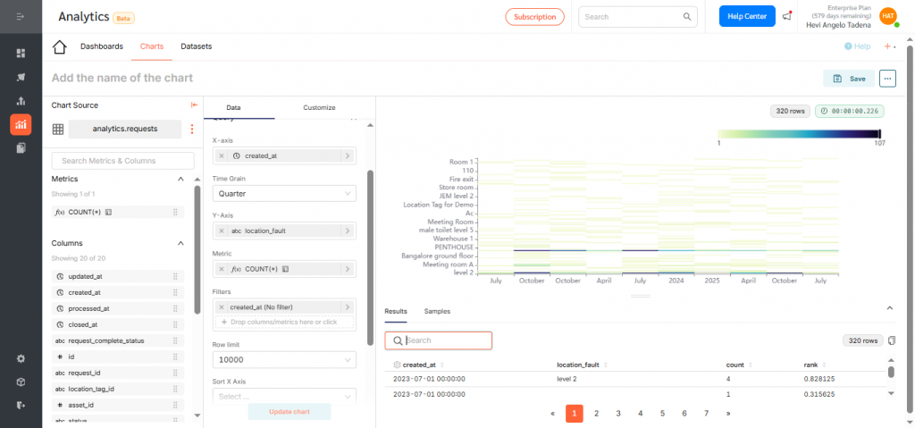Viewport: 915px width, 428px height.
Task: Collapse the Metrics section
Action: pos(181,179)
